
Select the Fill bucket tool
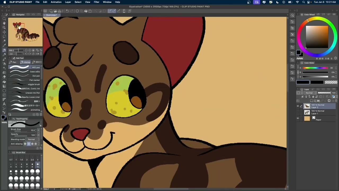(x=4, y=81)
